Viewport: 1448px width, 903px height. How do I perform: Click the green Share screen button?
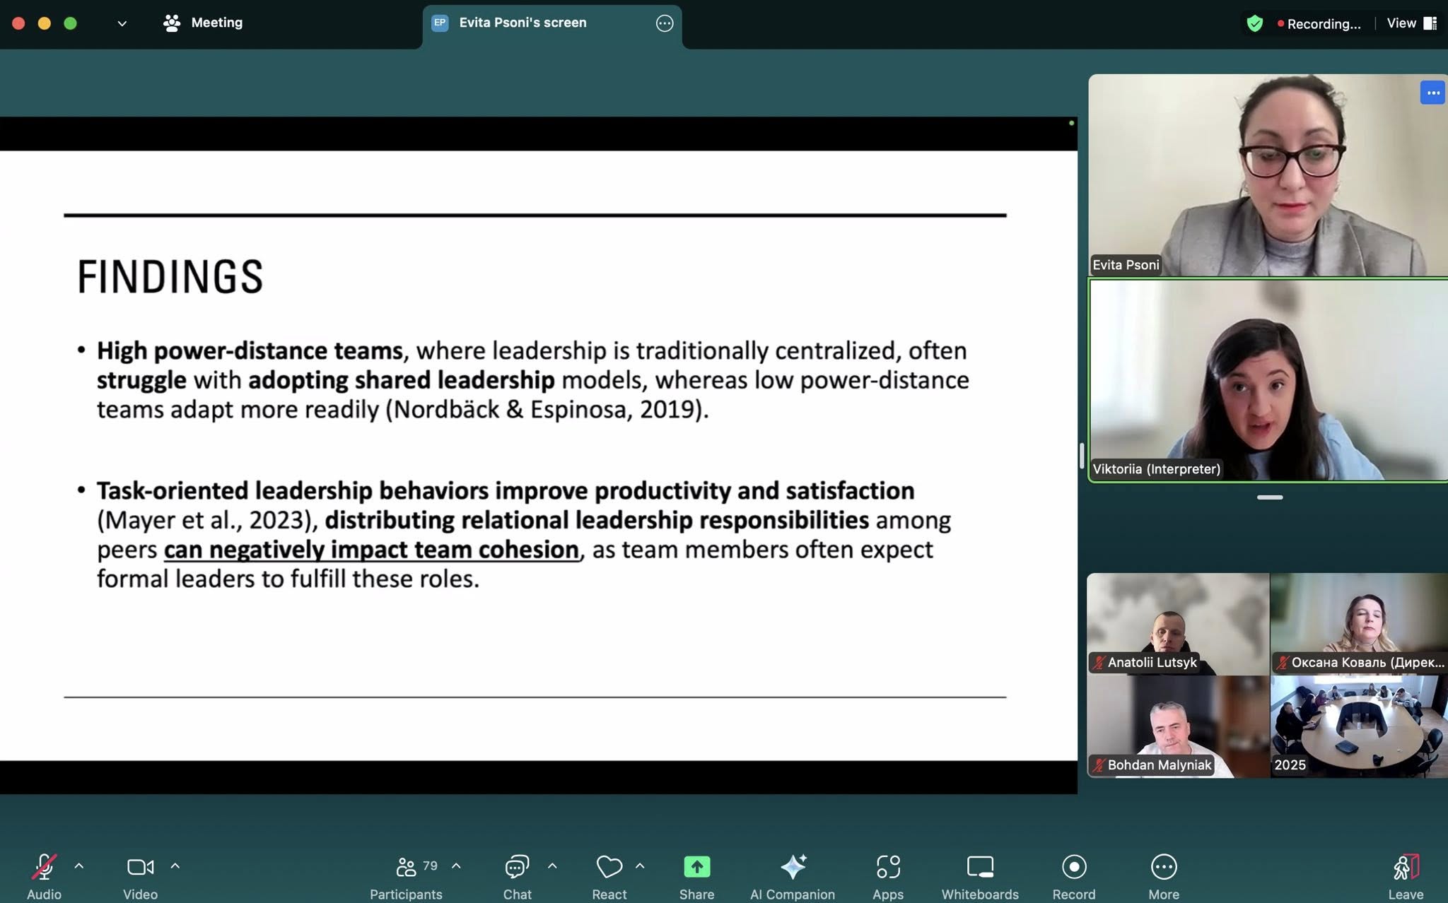pos(696,867)
